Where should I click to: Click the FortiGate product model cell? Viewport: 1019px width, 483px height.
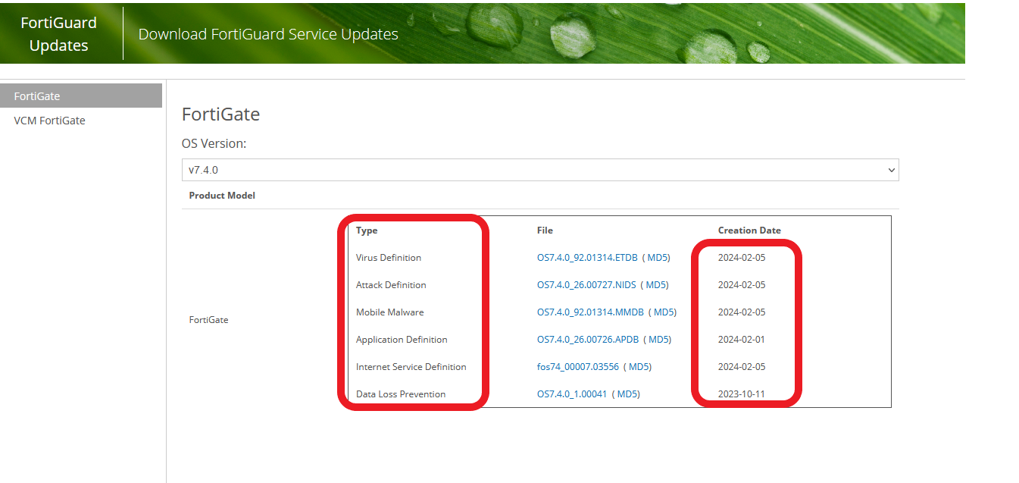point(208,320)
